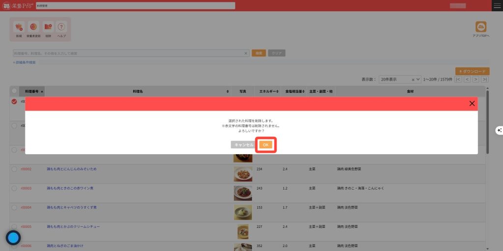Toggle the select-all checkbox in table header
503x251 pixels.
14,91
